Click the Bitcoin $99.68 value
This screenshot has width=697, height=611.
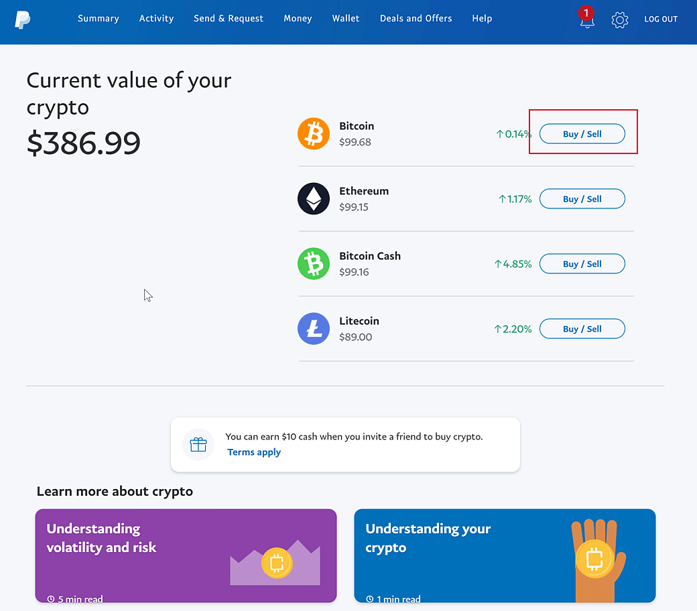(355, 142)
